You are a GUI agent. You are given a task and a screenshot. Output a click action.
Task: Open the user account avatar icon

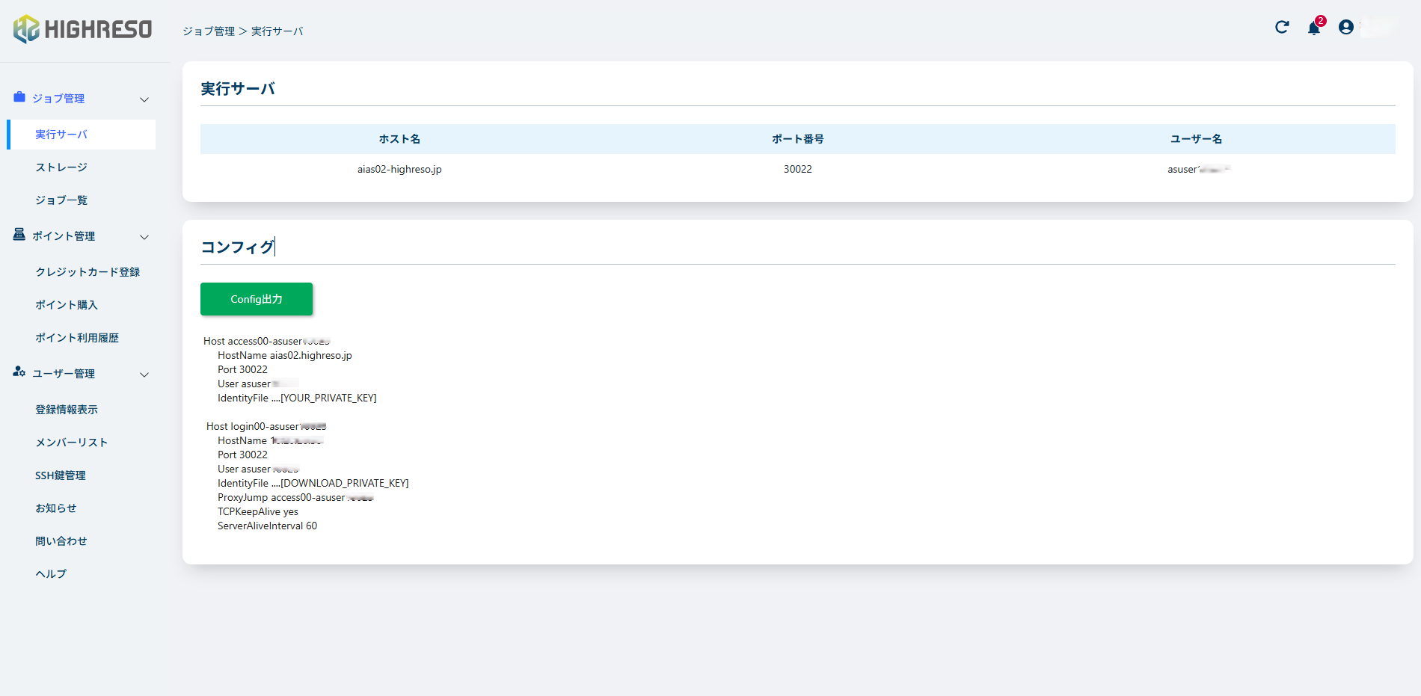(x=1345, y=28)
